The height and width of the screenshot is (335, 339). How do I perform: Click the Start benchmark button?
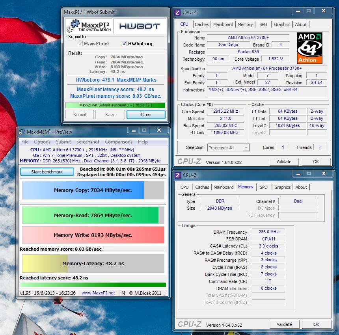[x=47, y=172]
